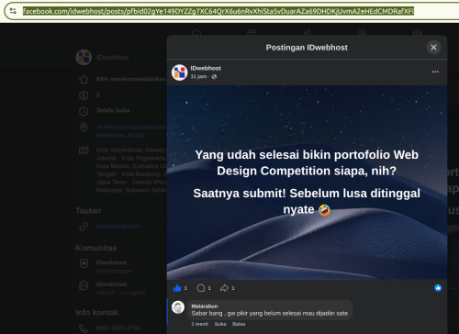The height and width of the screenshot is (334, 459).
Task: Click idwebhost.com link under Tautan
Action: tap(118, 227)
